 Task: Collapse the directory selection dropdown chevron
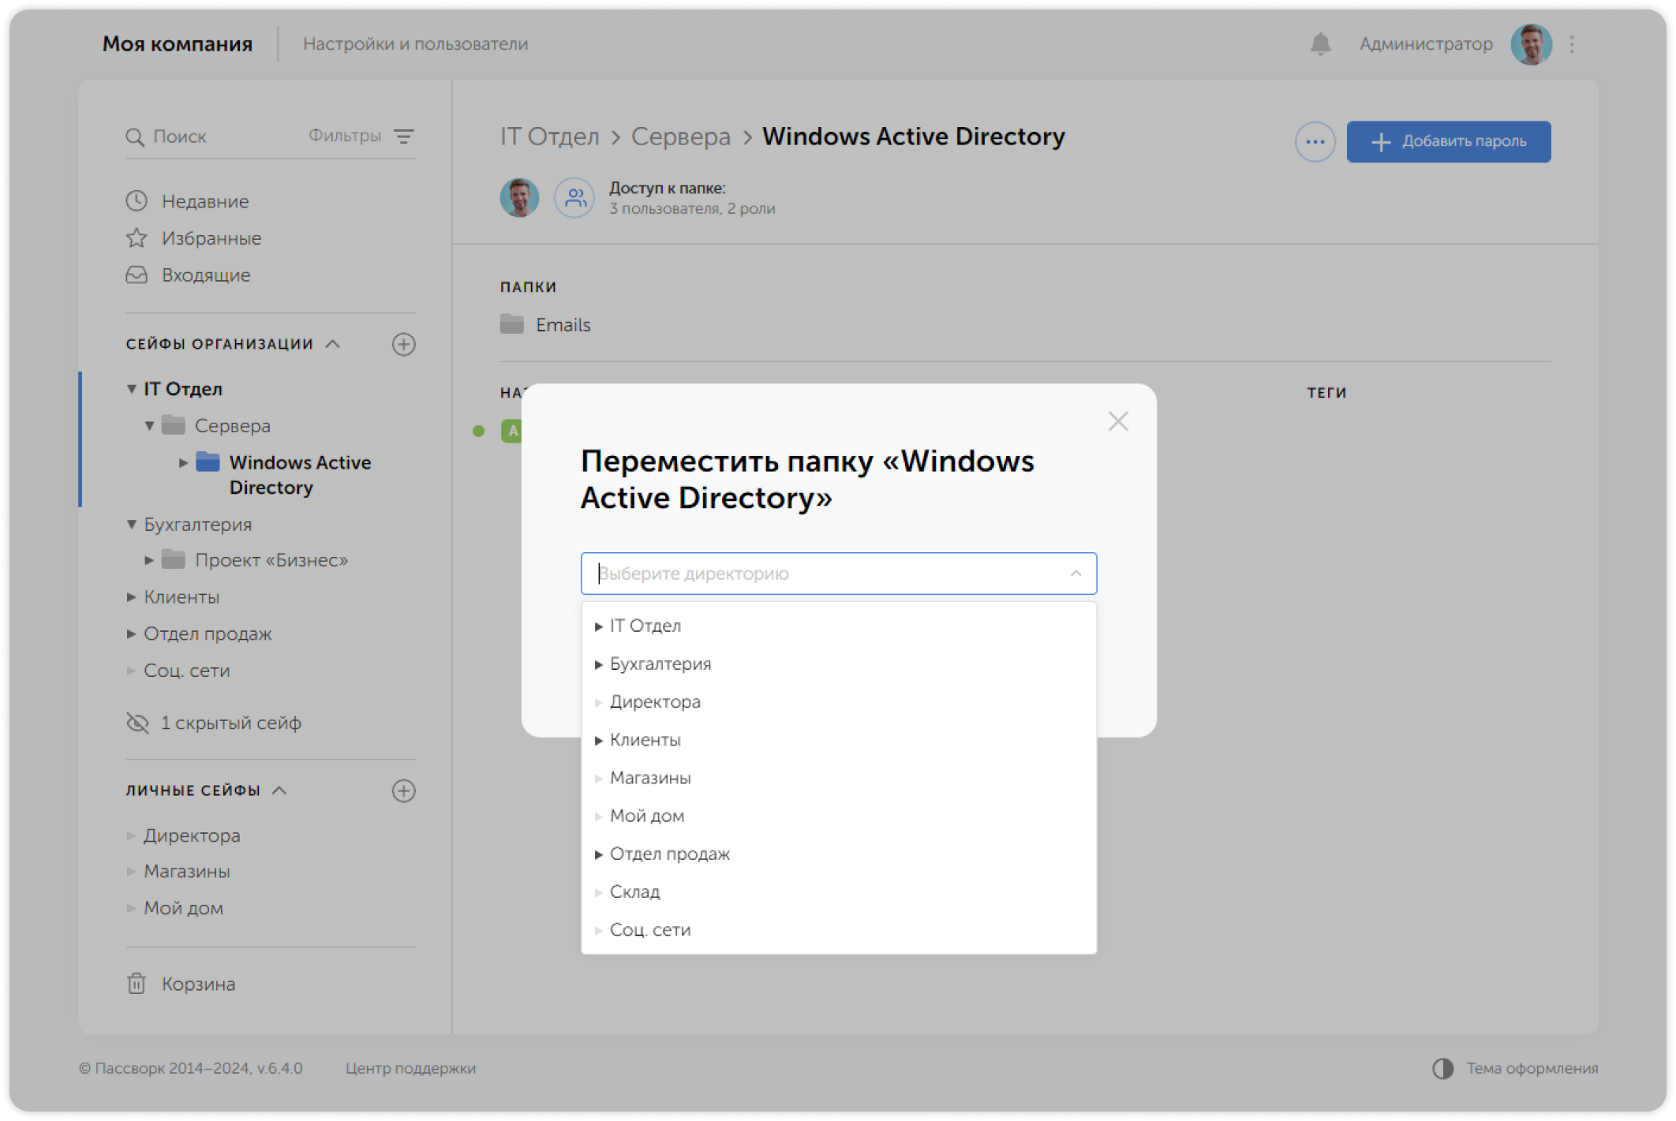[x=1076, y=574]
